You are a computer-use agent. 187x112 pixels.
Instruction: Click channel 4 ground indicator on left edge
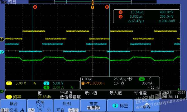point(2,91)
